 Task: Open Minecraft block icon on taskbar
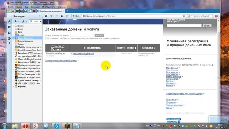67,126
